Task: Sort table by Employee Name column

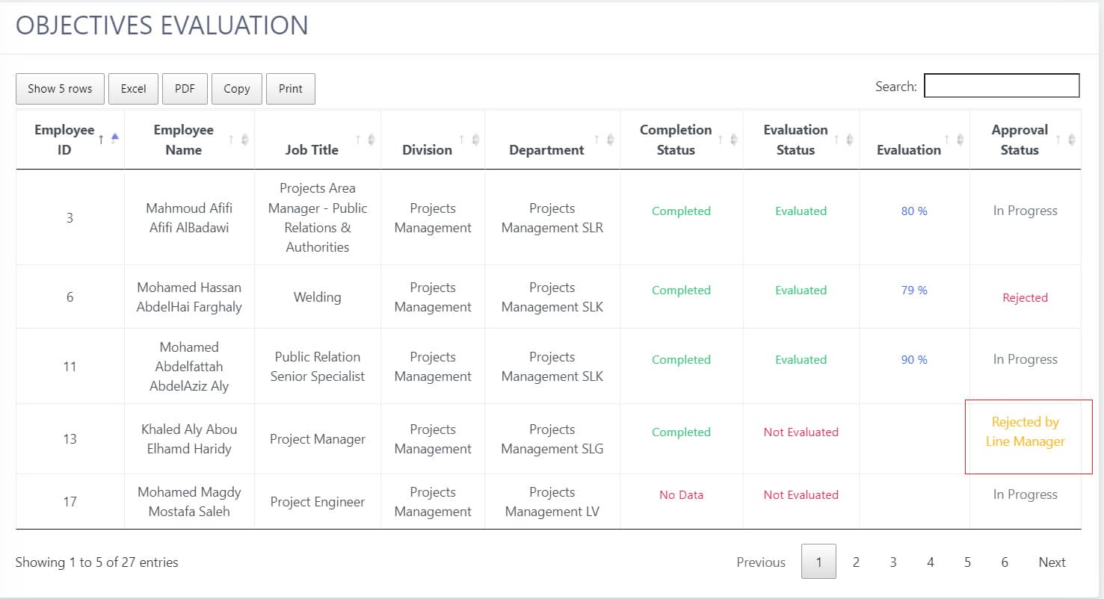Action: [x=190, y=140]
